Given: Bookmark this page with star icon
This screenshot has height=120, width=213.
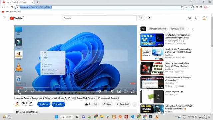Looking at the screenshot, I should [191, 7].
